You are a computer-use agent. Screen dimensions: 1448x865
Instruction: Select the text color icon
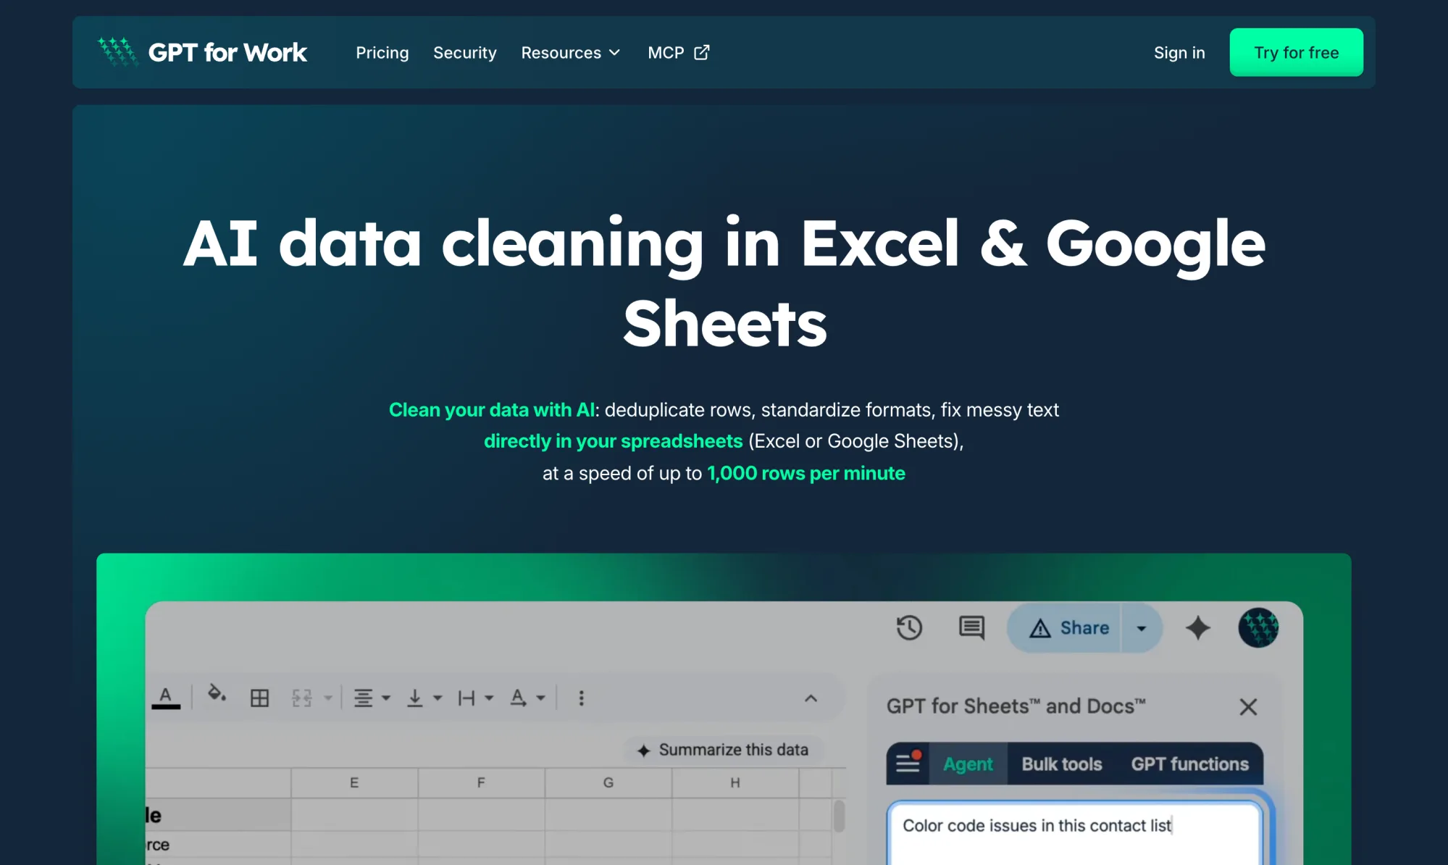[x=166, y=698]
